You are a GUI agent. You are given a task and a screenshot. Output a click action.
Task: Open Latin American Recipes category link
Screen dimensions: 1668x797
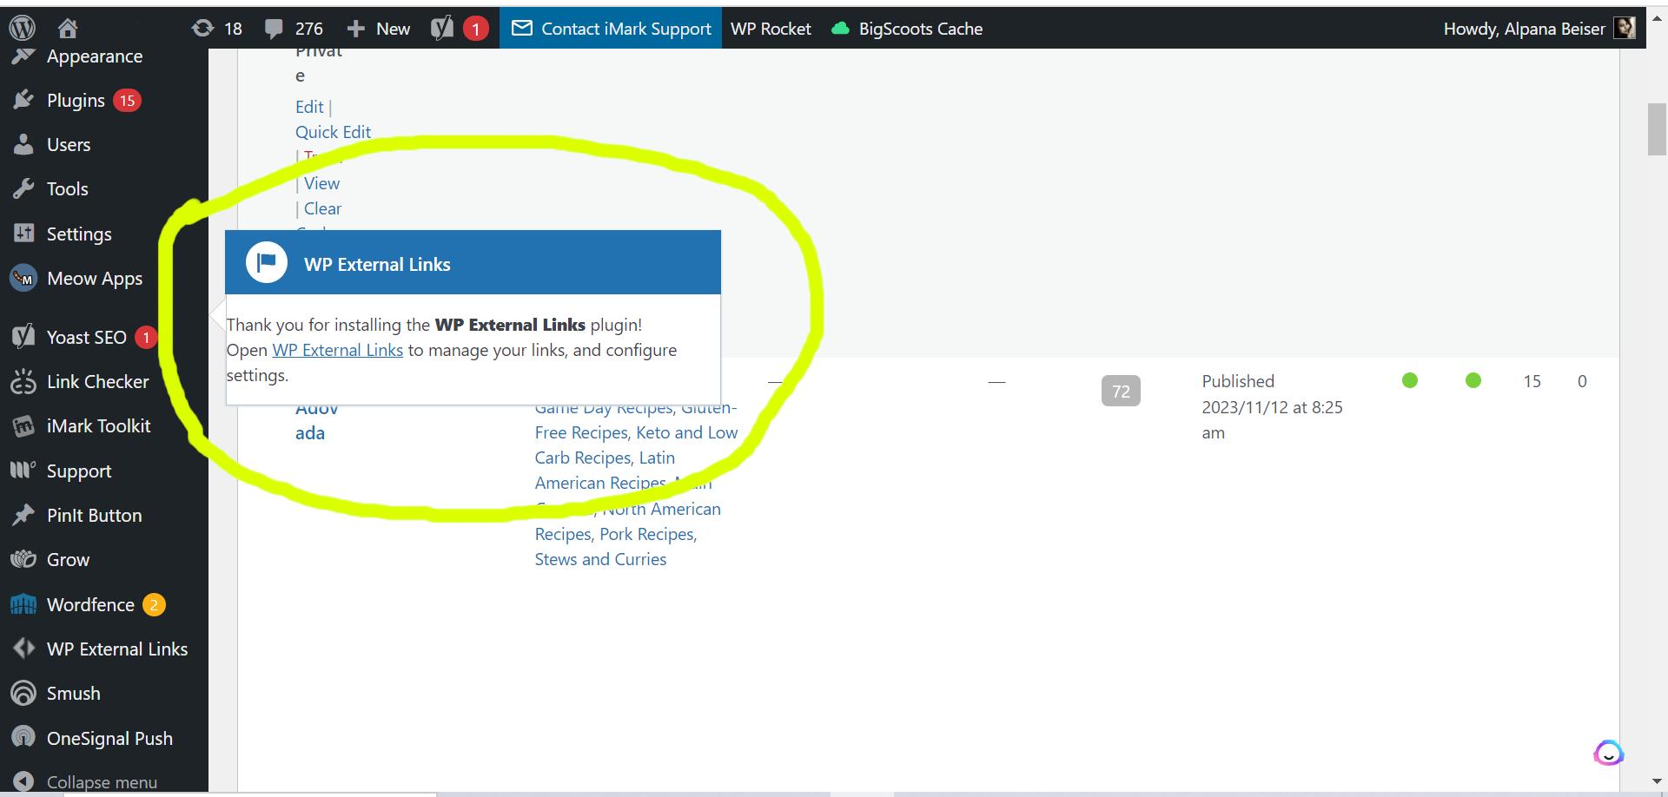click(605, 470)
